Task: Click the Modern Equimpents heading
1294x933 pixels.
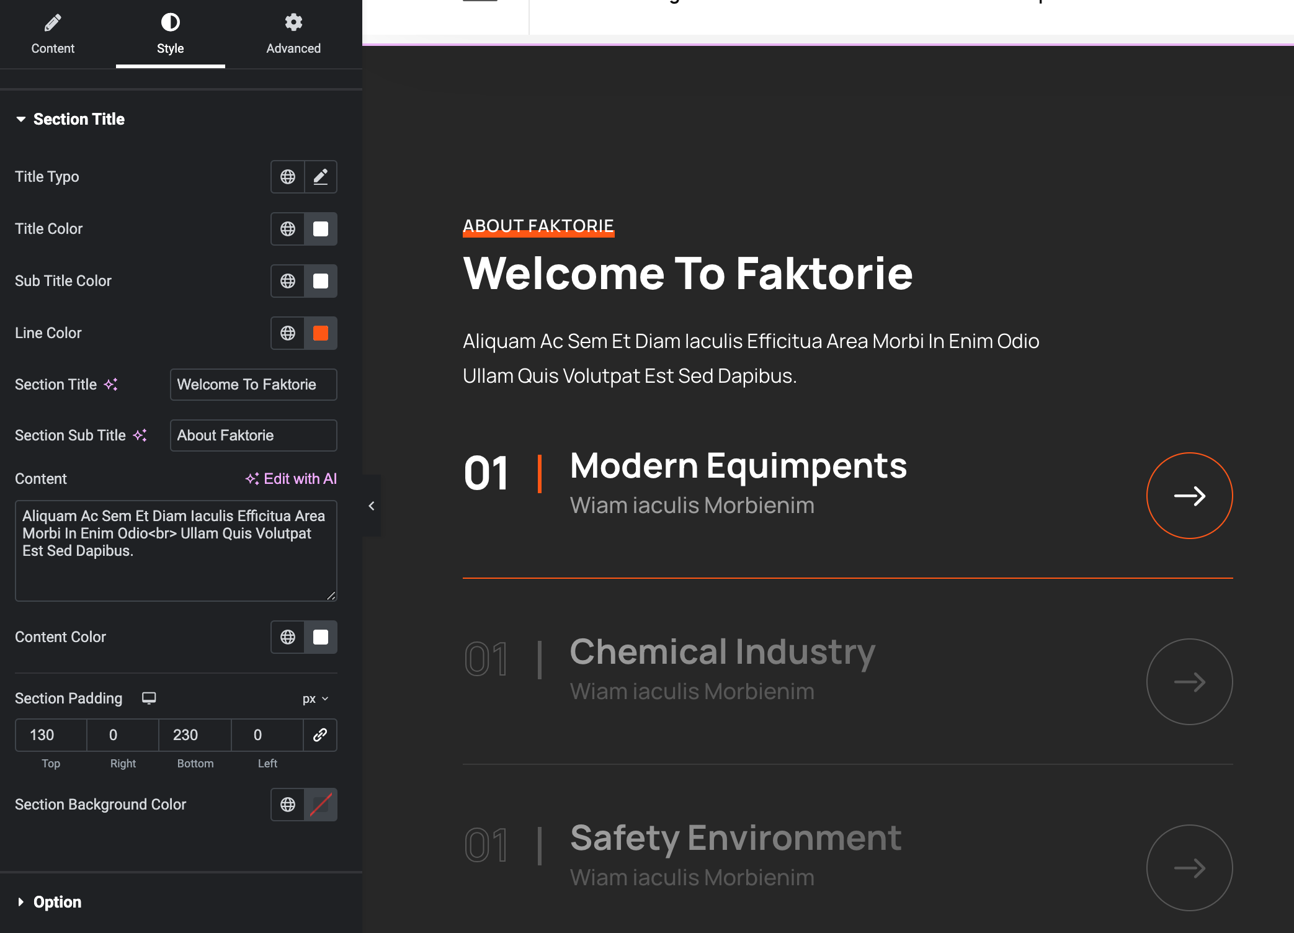Action: tap(738, 466)
